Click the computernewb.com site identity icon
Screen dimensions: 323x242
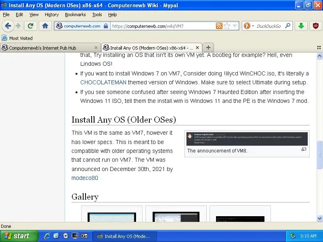click(x=59, y=26)
